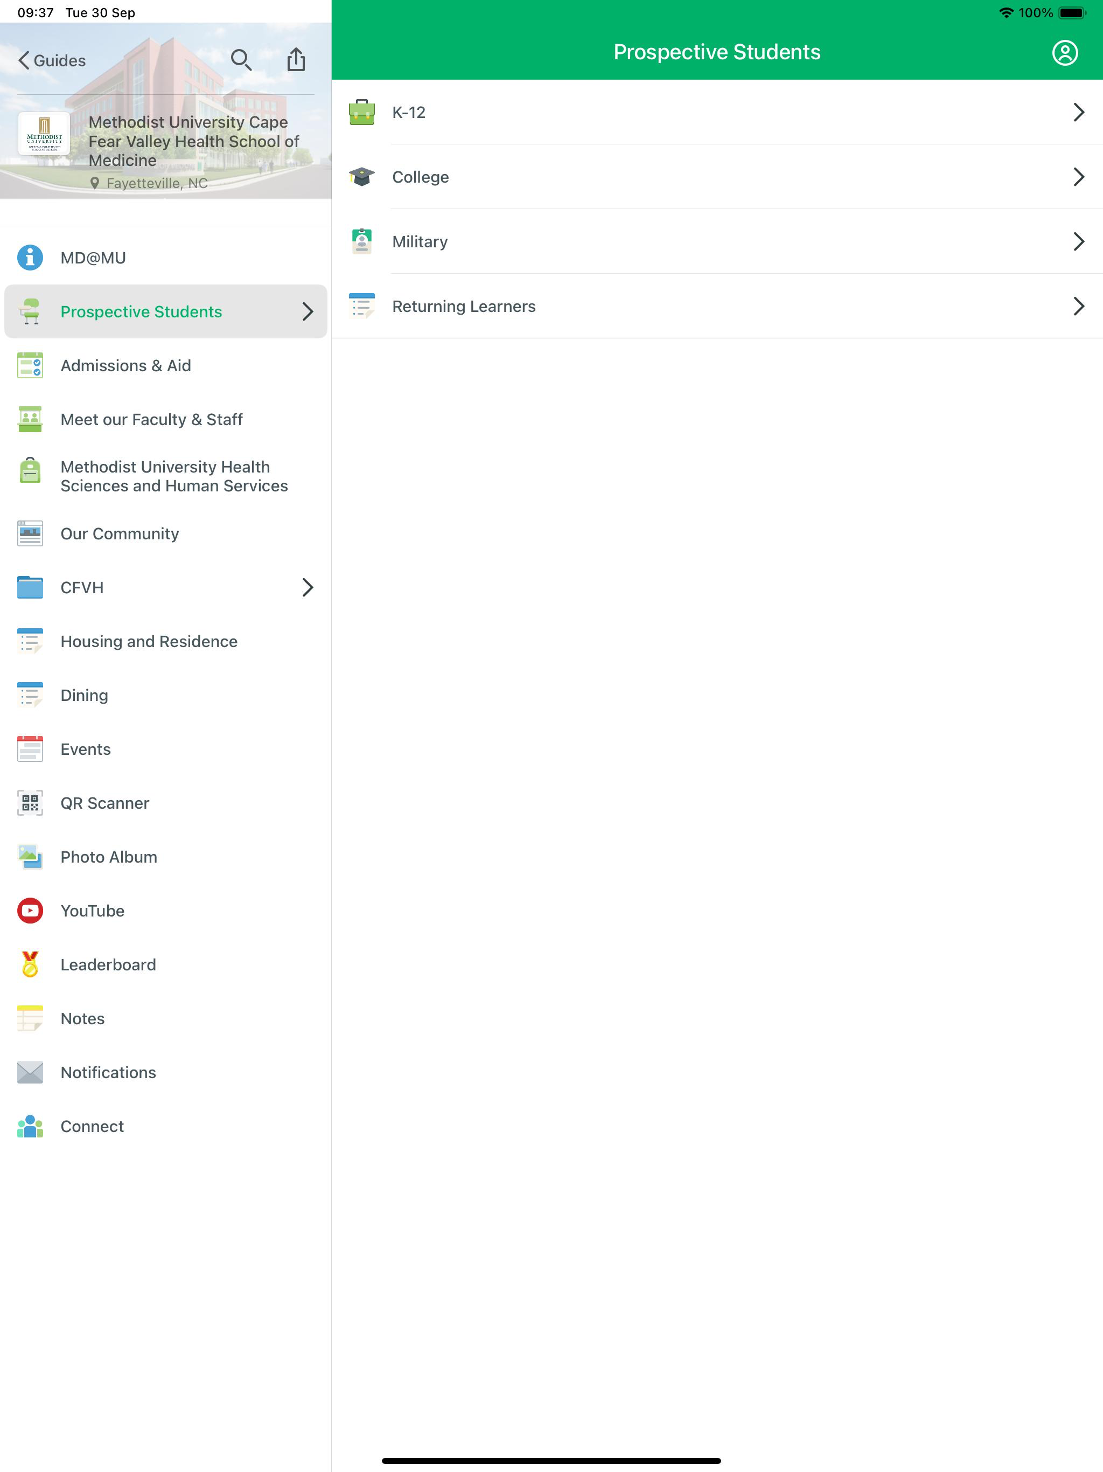Open Leaderboard

click(166, 965)
